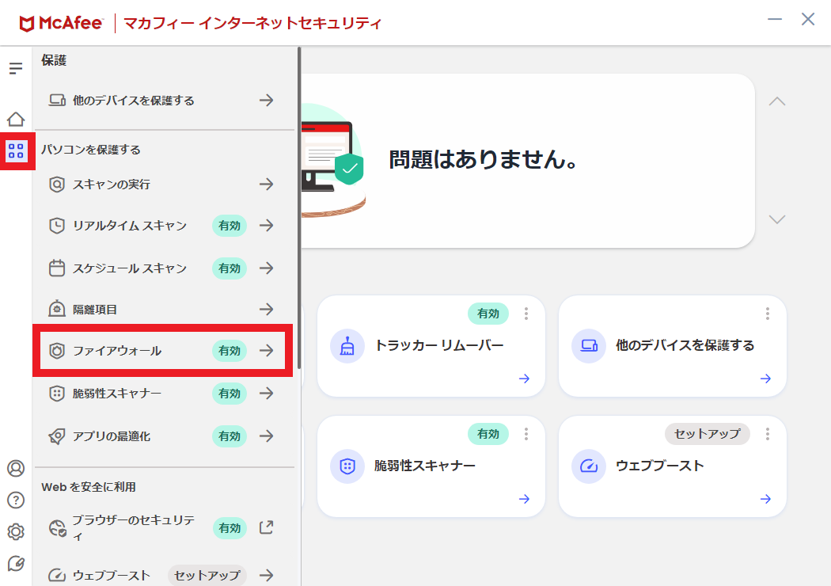This screenshot has height=586, width=831.
Task: Open arrow on ウェブブースト card
Action: (765, 499)
